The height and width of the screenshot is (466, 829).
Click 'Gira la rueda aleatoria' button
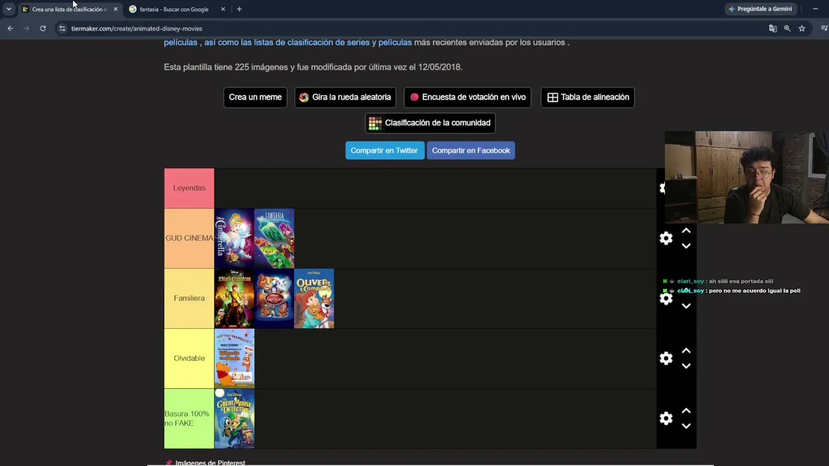[x=345, y=97]
